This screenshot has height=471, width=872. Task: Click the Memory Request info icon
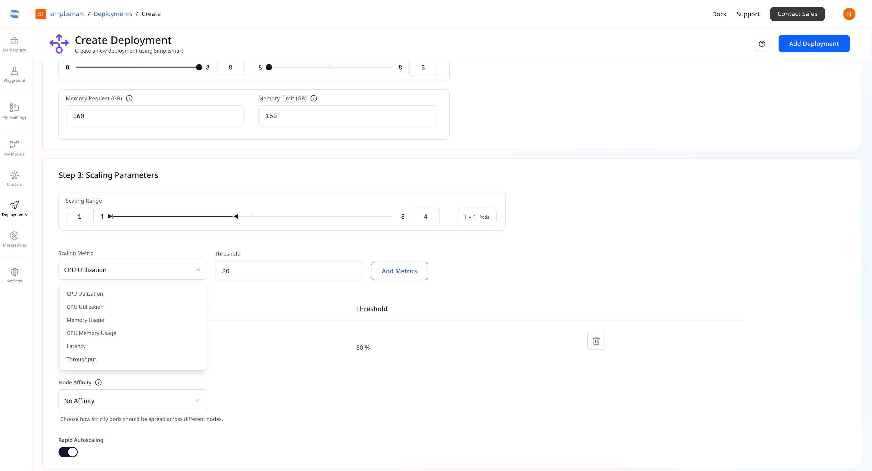(x=129, y=98)
